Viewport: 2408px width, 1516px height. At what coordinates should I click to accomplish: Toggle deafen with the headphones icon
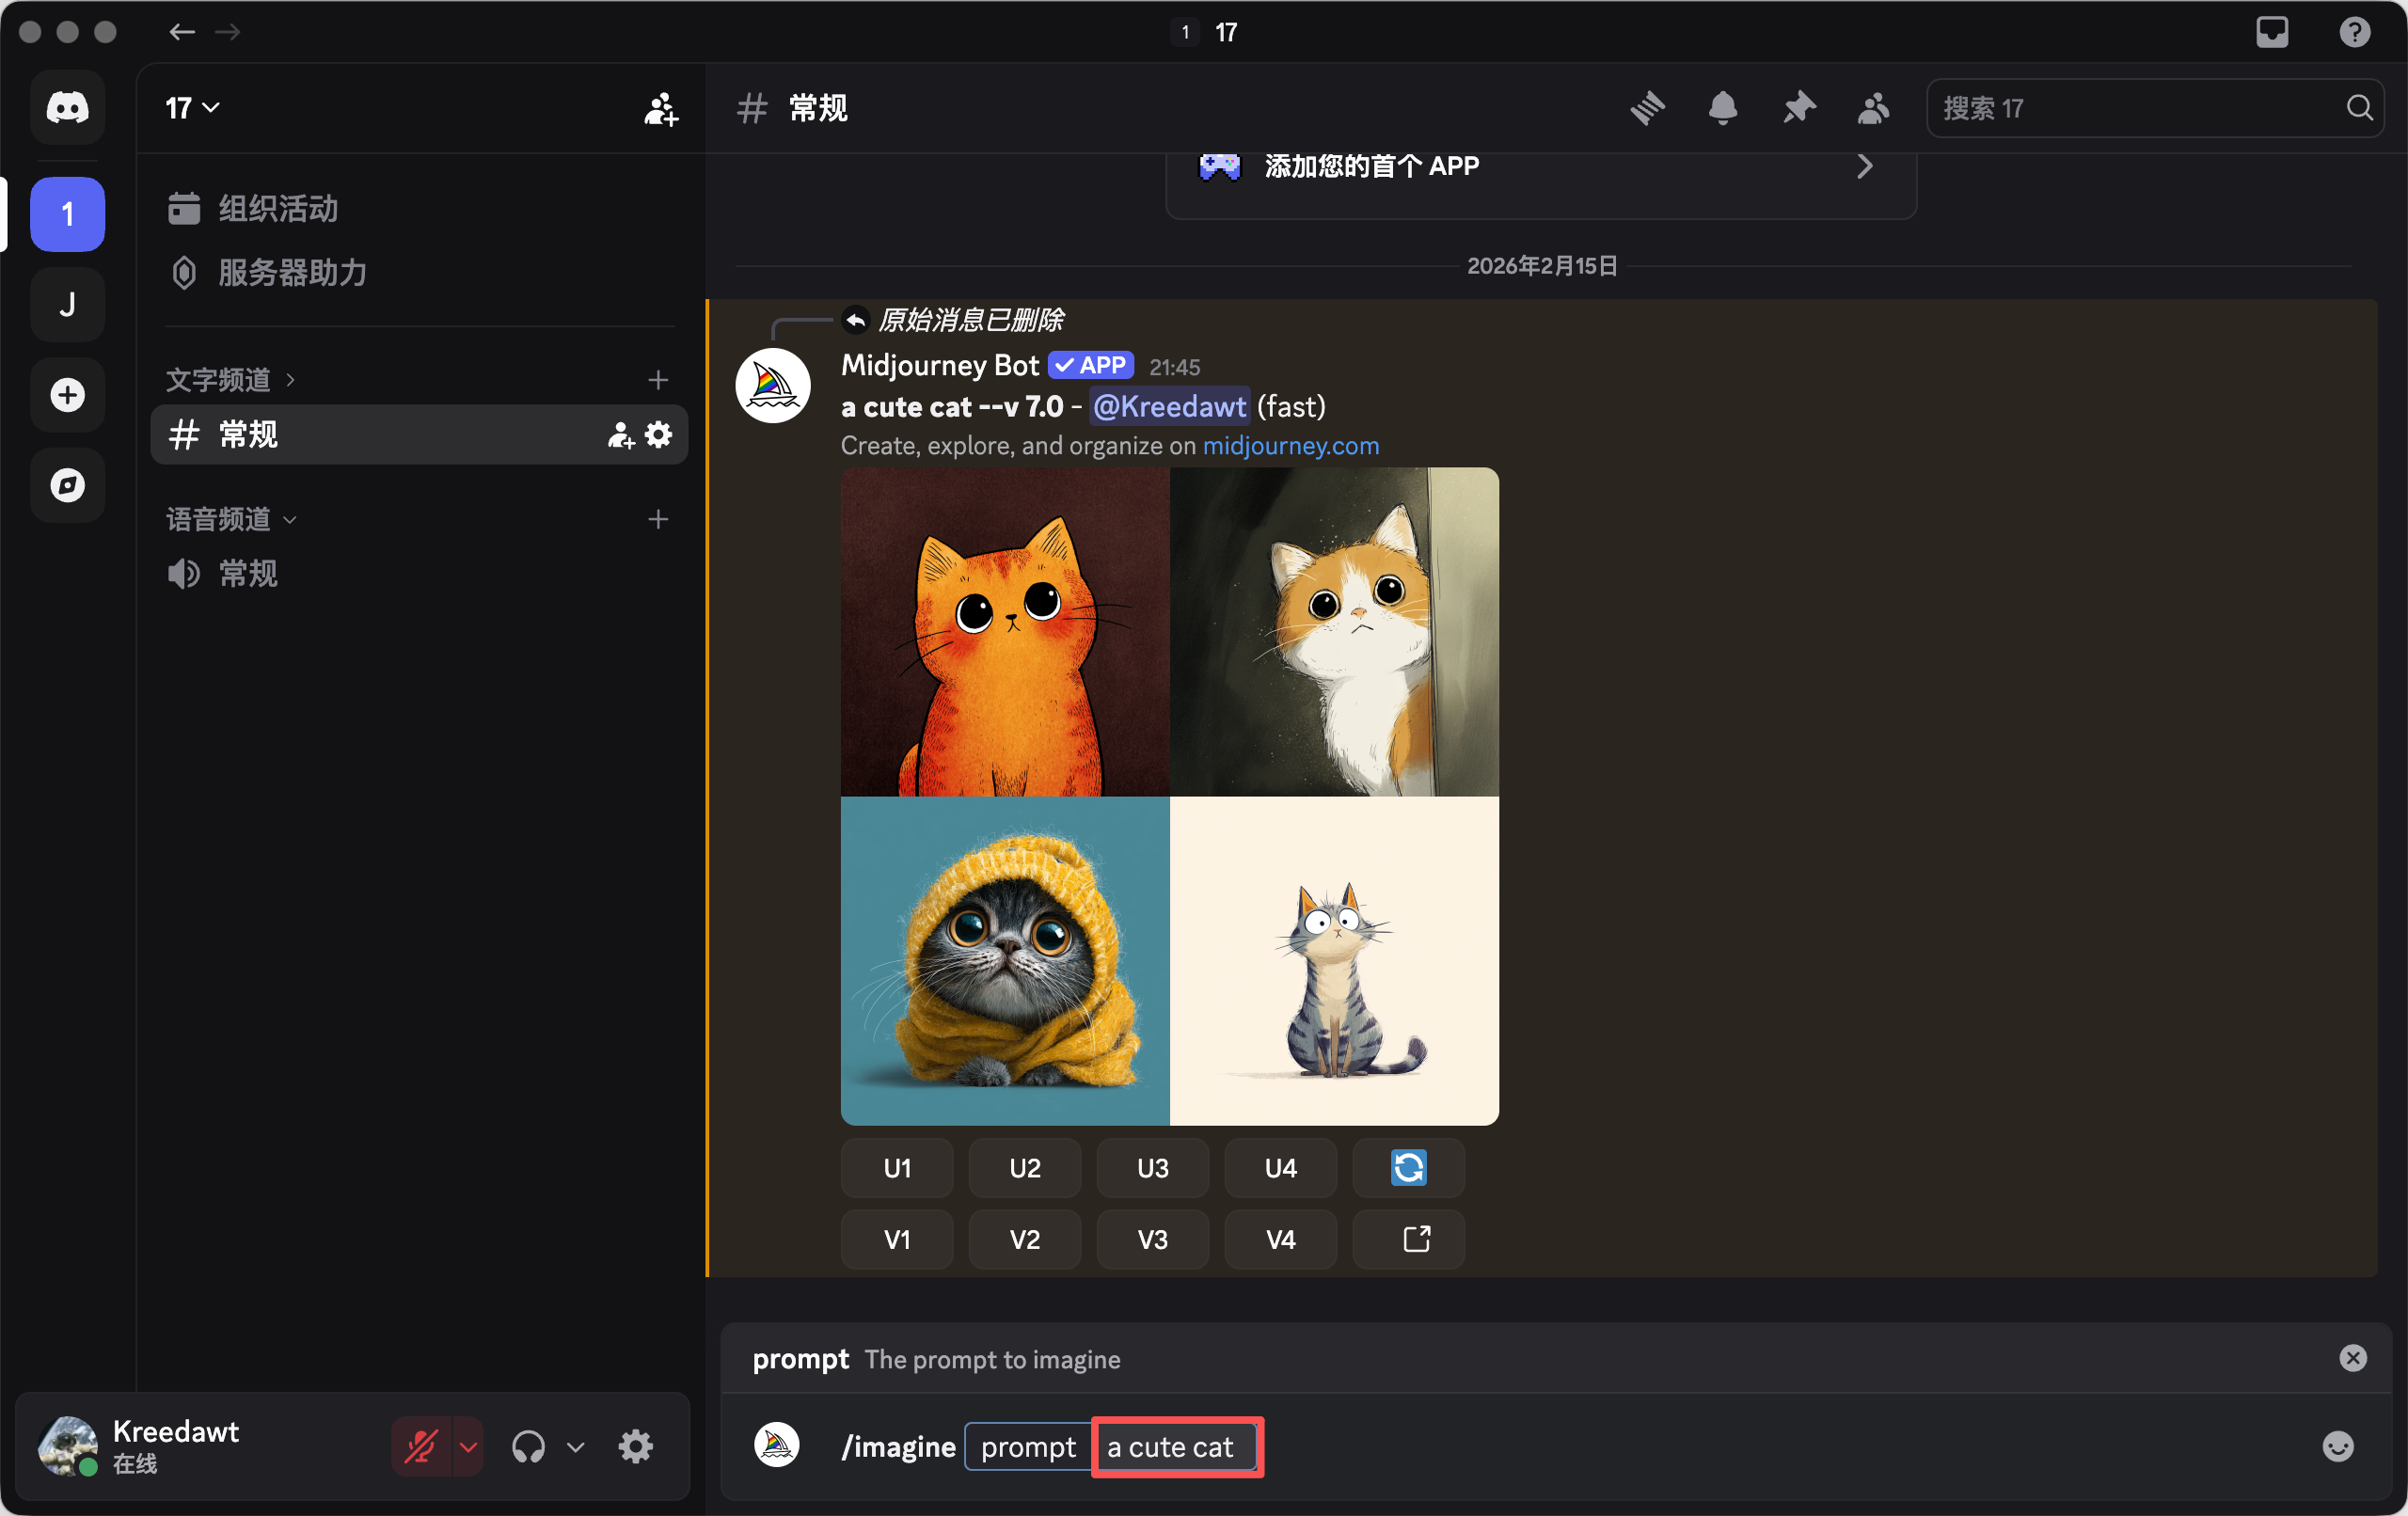(528, 1446)
